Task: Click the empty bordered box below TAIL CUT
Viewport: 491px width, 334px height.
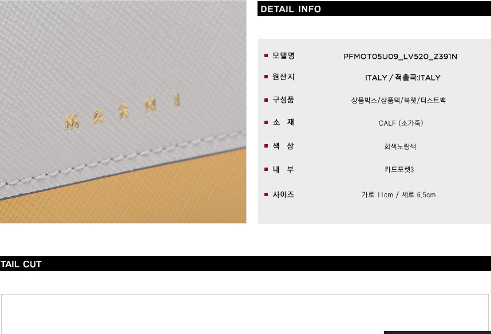Action: [x=245, y=314]
